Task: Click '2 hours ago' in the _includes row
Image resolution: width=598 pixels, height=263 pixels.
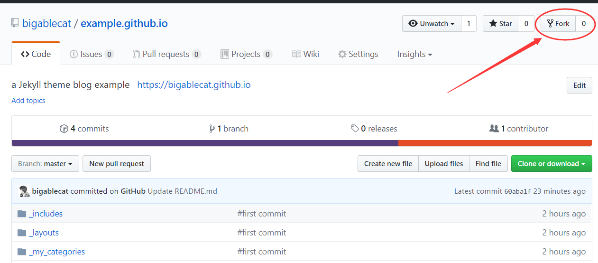Action: coord(564,214)
